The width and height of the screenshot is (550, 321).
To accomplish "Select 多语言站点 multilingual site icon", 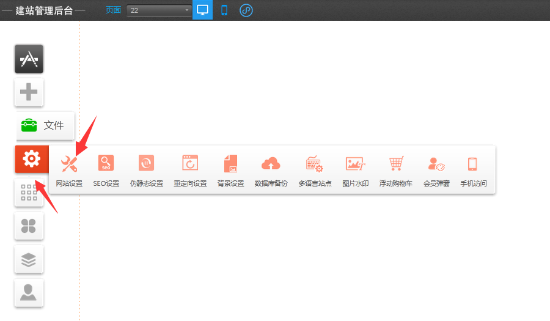I will click(x=315, y=169).
